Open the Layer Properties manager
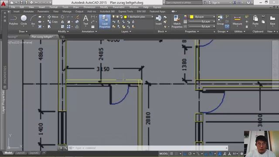Viewport: 279px width, 157px height. pos(105,21)
